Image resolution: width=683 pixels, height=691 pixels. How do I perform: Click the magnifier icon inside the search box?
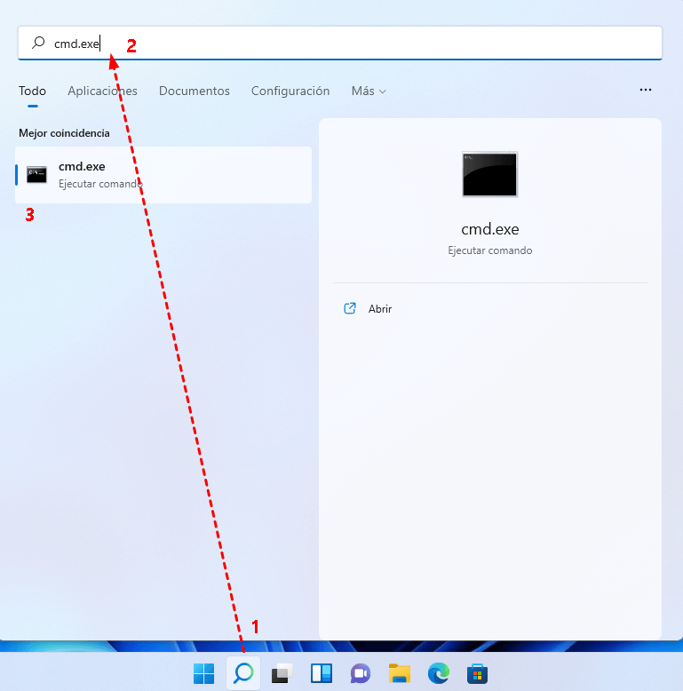coord(38,43)
